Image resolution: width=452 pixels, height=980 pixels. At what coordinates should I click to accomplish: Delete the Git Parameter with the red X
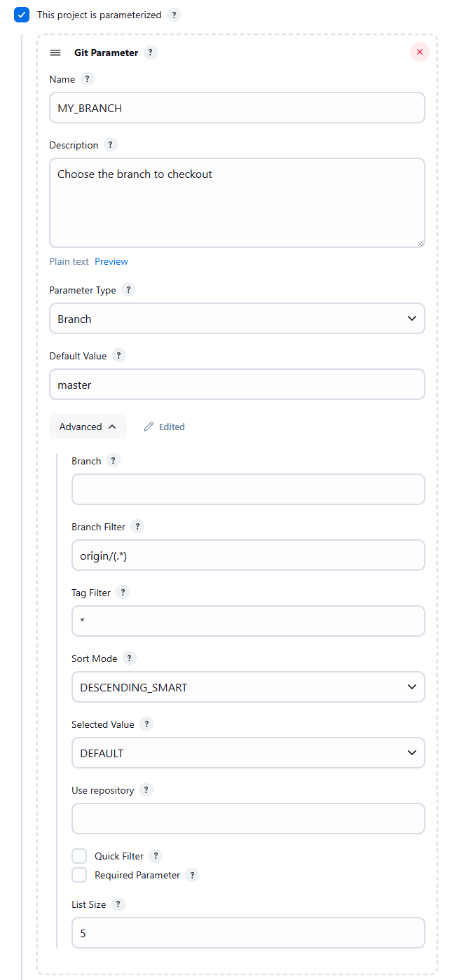[419, 52]
